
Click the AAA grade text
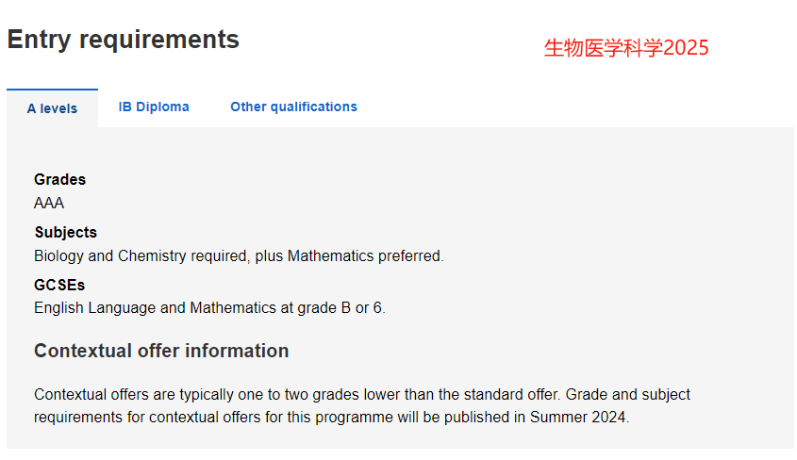(x=49, y=203)
